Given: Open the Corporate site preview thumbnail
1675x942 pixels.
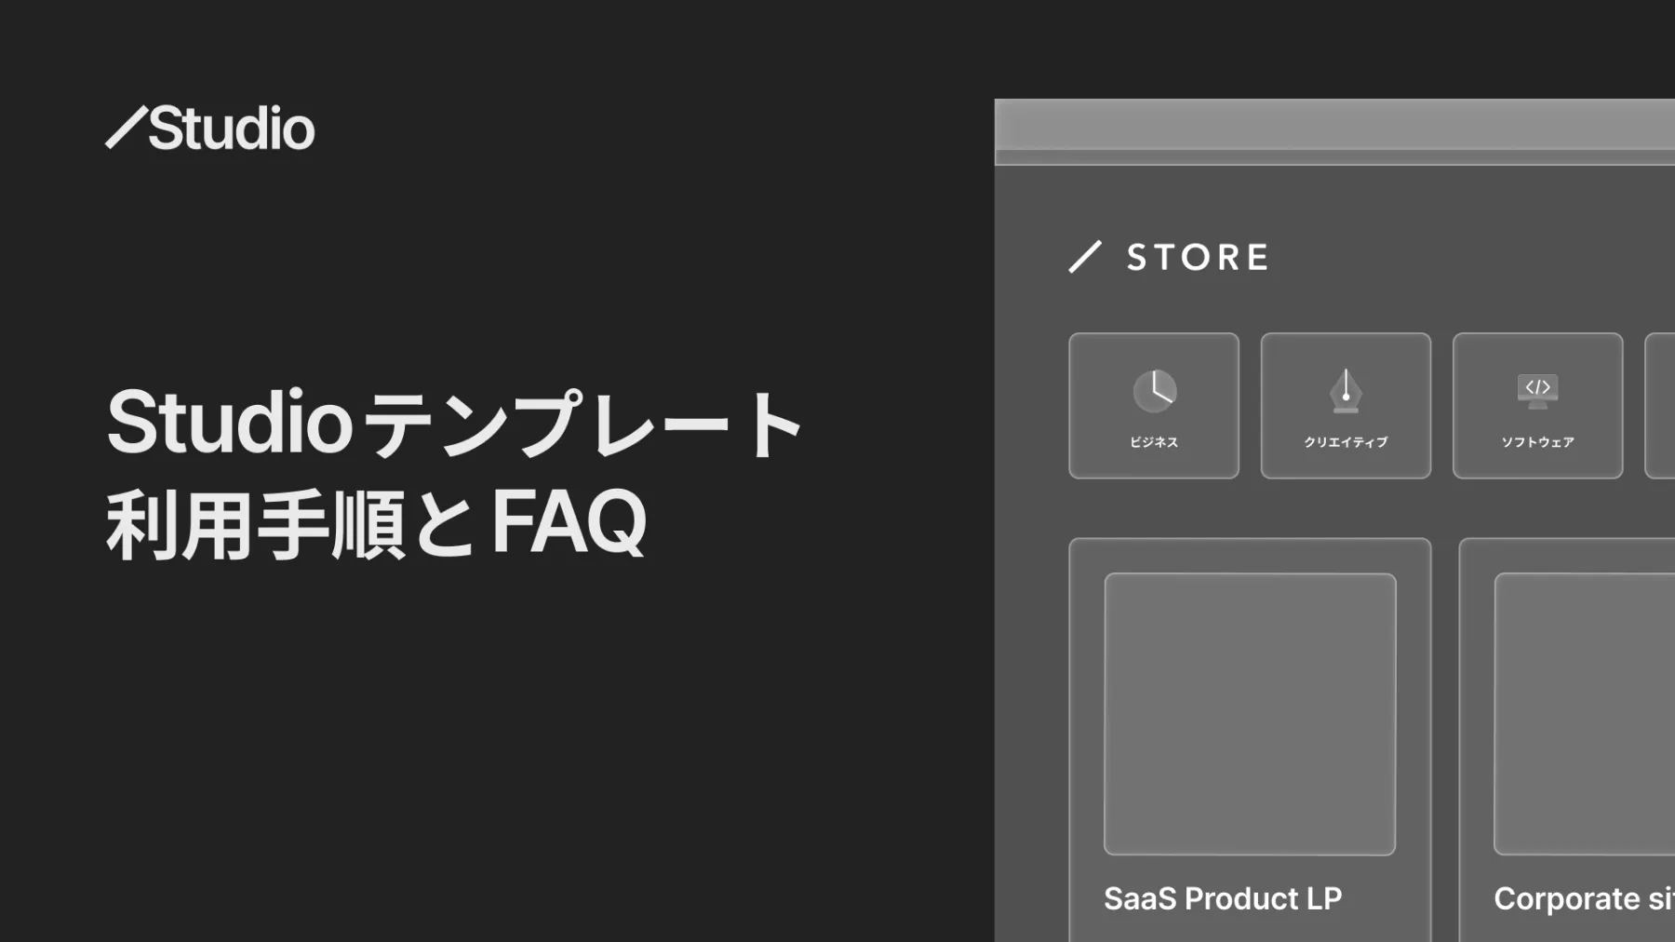Looking at the screenshot, I should [1585, 714].
